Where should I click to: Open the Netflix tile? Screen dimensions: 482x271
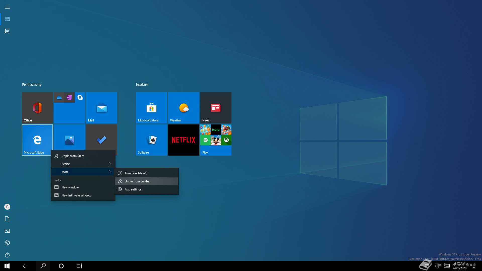(x=184, y=140)
